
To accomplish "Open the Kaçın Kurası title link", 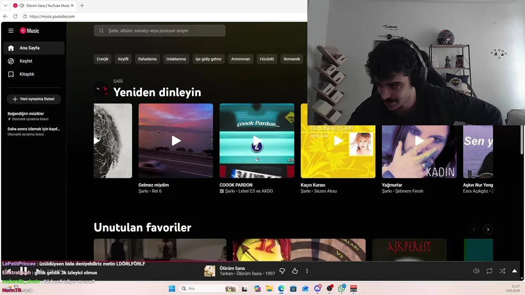I will tap(313, 185).
